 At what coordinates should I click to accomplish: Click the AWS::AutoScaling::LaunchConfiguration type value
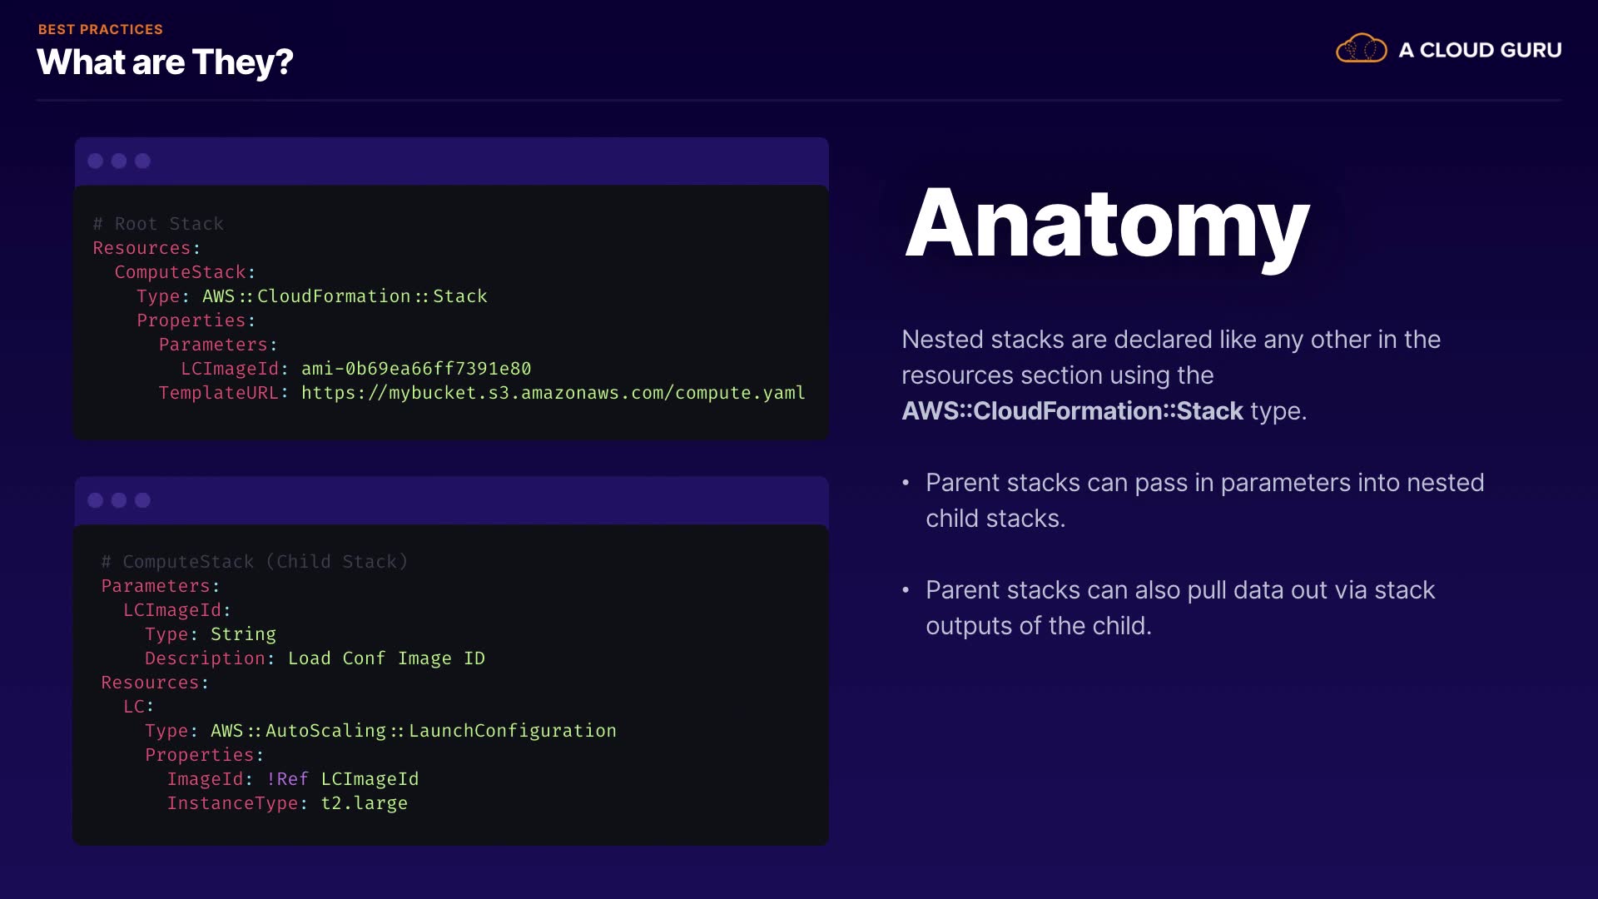pyautogui.click(x=413, y=731)
